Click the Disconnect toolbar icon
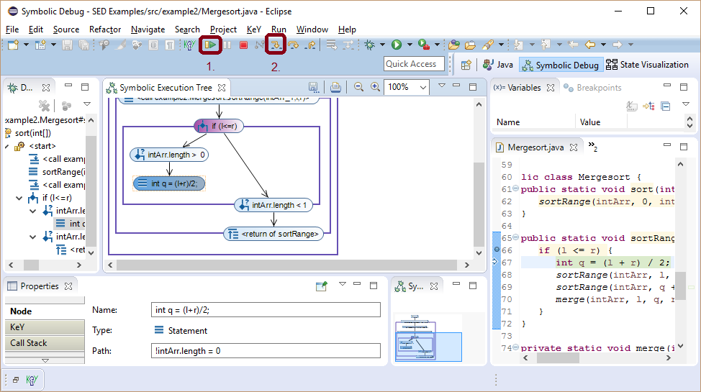 [x=259, y=45]
